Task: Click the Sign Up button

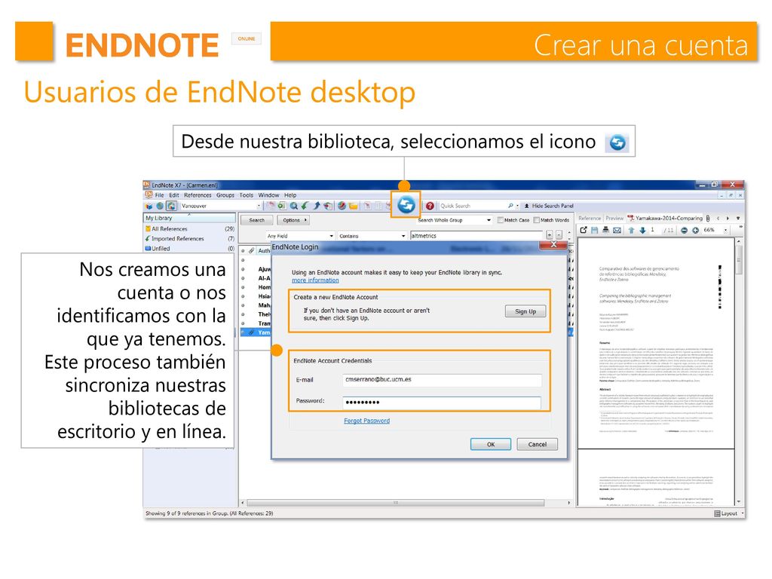Action: tap(525, 311)
